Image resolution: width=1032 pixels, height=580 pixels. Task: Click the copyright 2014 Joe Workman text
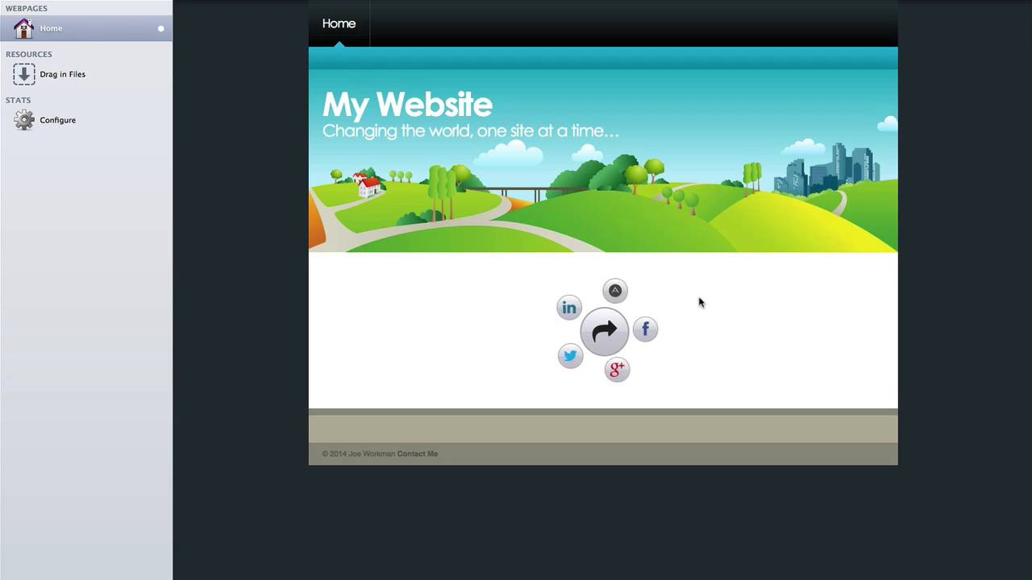coord(359,454)
